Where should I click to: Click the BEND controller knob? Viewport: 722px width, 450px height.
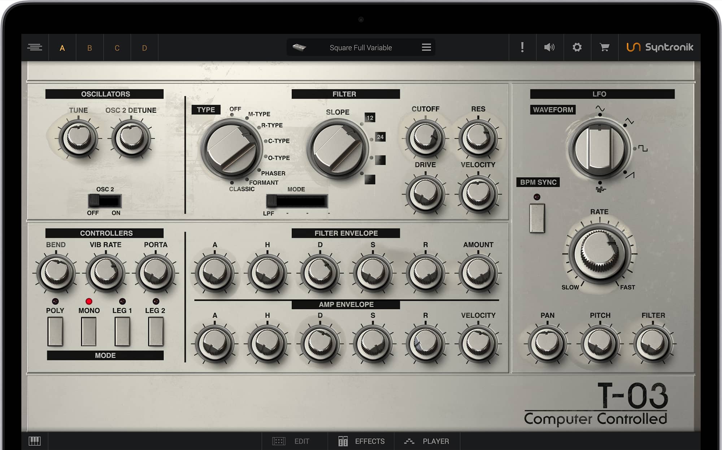pyautogui.click(x=56, y=273)
